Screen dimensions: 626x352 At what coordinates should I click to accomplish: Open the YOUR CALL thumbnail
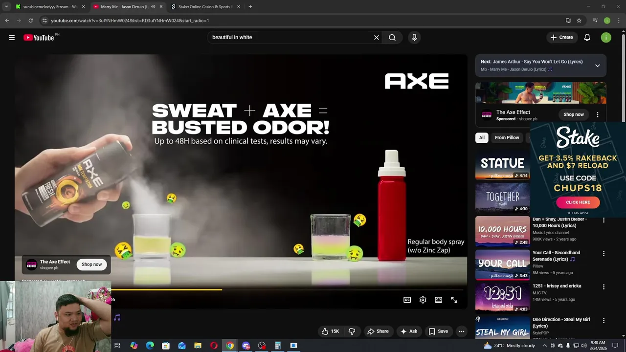point(502,264)
